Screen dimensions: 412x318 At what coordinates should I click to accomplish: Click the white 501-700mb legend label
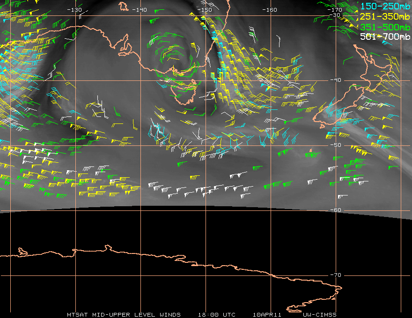click(x=385, y=36)
